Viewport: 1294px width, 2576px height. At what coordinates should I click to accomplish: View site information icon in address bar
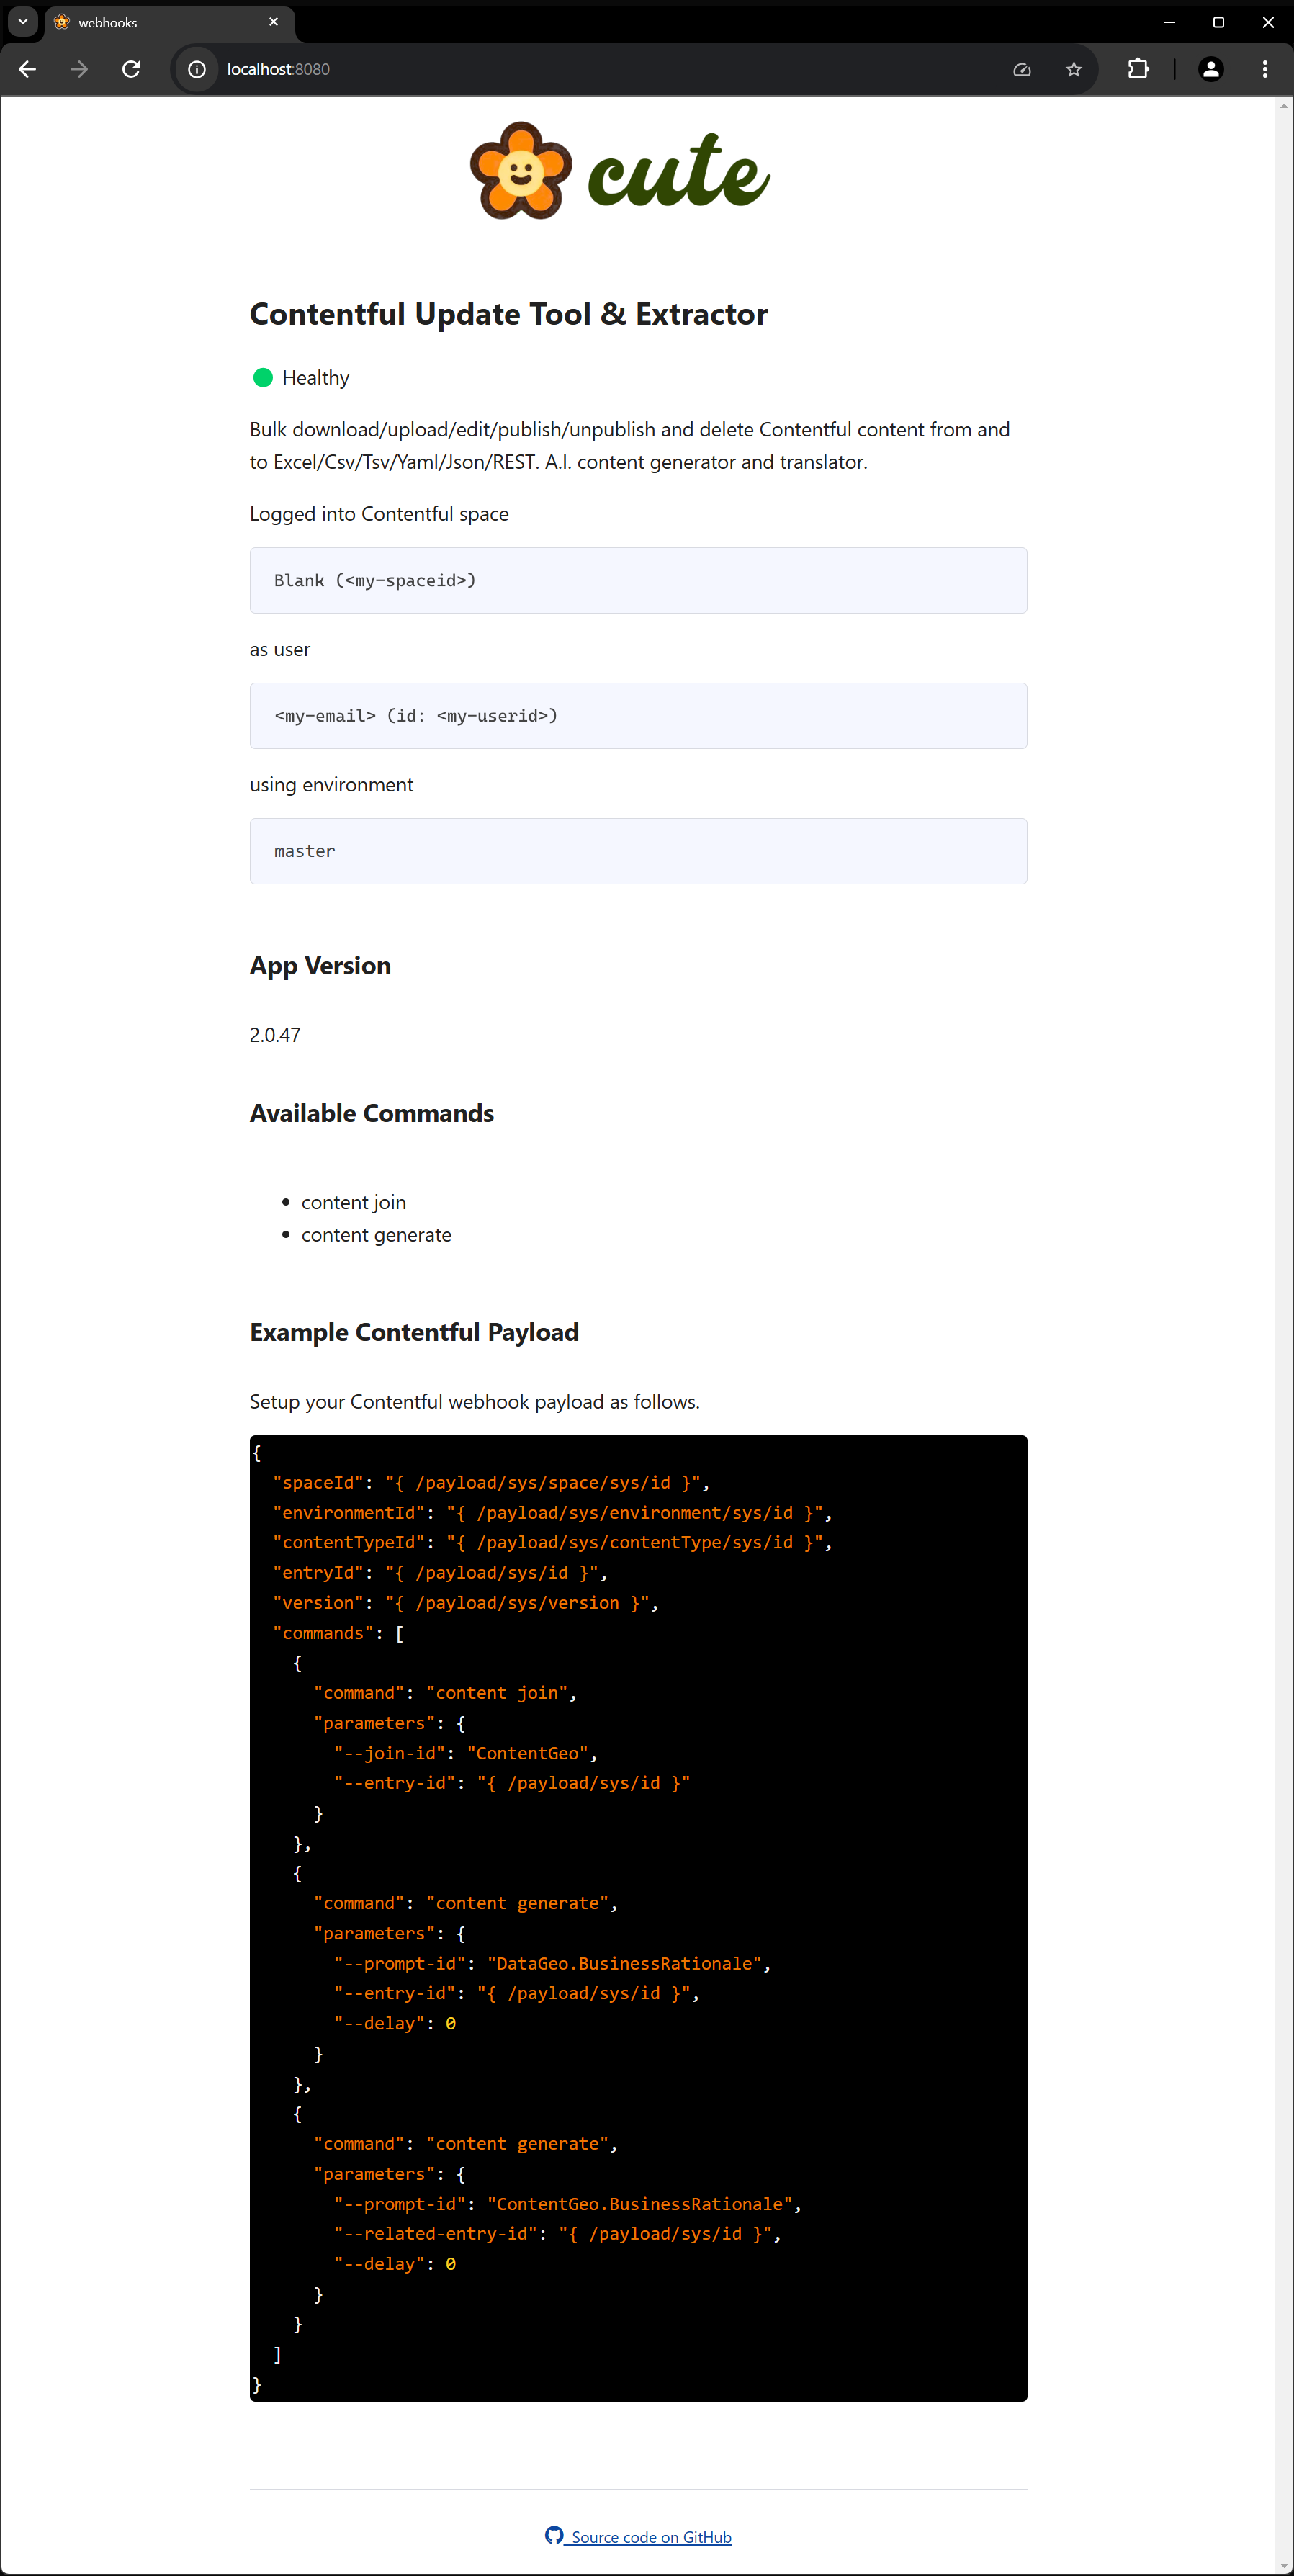(x=197, y=69)
